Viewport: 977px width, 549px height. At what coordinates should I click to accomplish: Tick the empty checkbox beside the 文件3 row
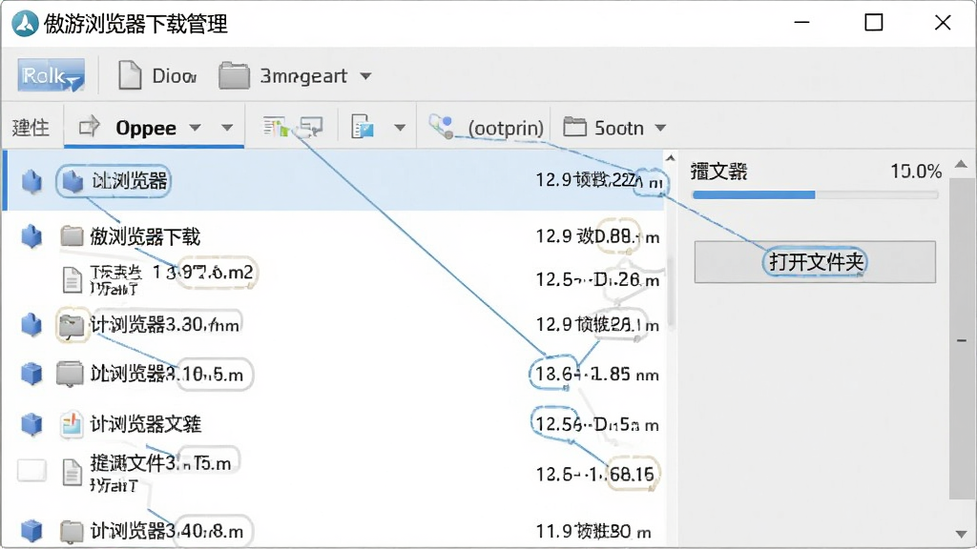(x=31, y=471)
